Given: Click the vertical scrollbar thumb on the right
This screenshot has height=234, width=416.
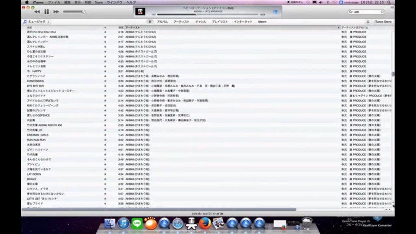Looking at the screenshot, I should 393,74.
